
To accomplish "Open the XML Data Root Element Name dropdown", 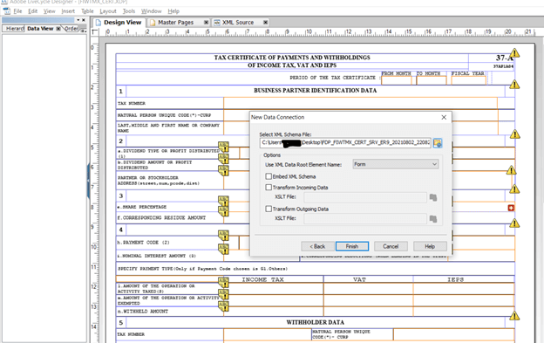I will pyautogui.click(x=396, y=164).
